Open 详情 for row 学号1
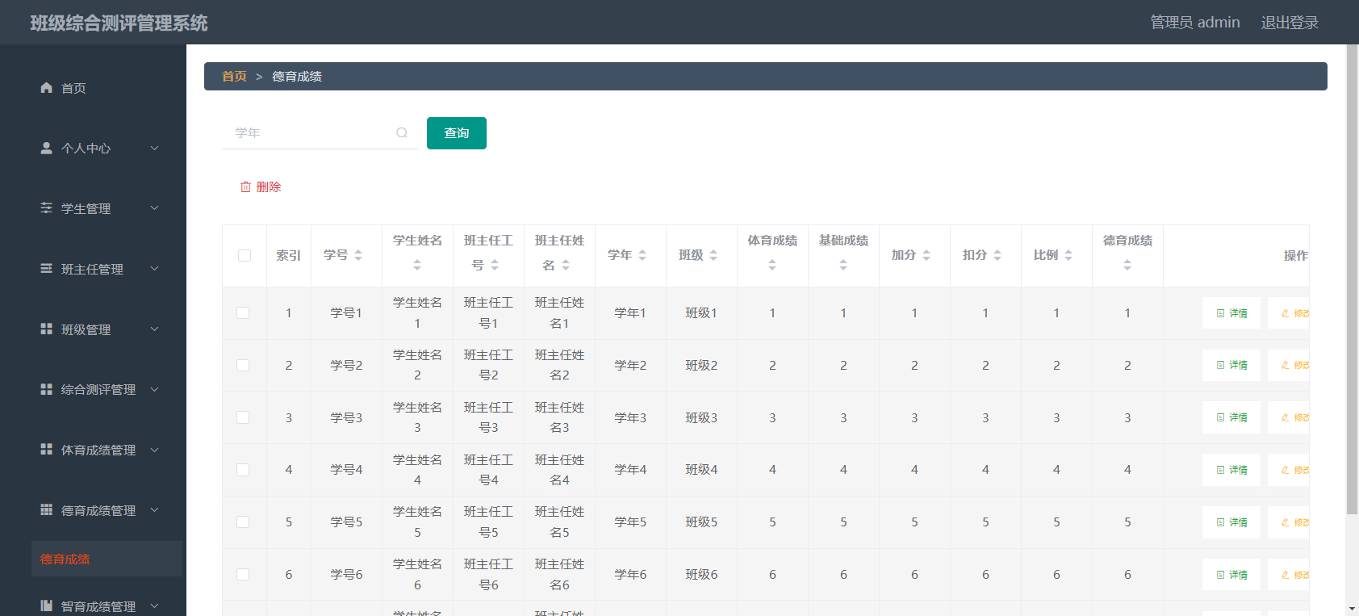The width and height of the screenshot is (1359, 616). [1231, 313]
